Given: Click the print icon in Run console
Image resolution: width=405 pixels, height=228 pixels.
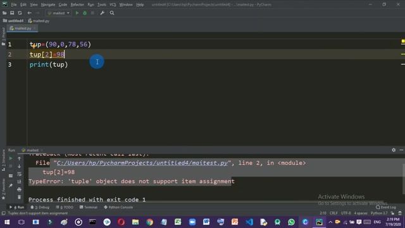Looking at the screenshot, I should (19, 189).
